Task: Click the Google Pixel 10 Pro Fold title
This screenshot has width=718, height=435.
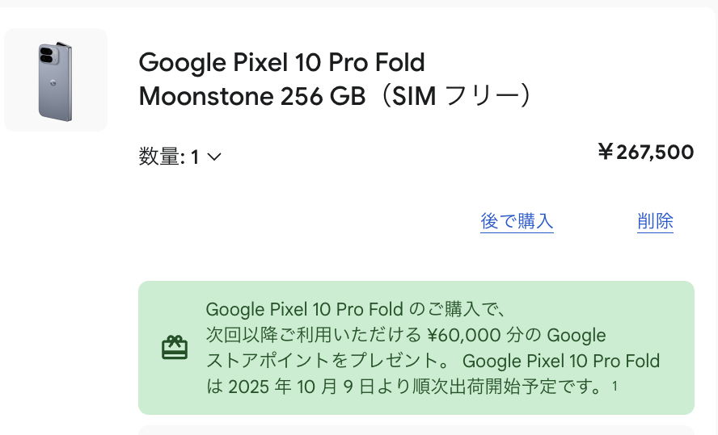Action: point(281,62)
